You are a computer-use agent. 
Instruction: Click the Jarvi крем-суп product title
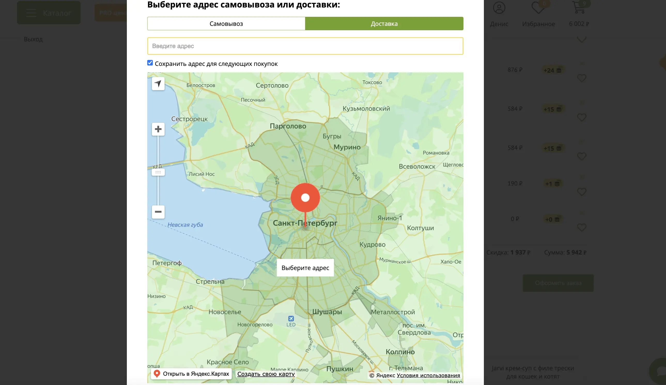tap(532, 372)
